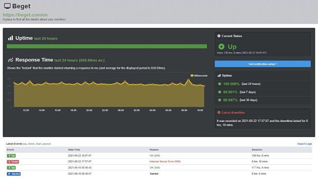Image resolution: width=318 pixels, height=178 pixels.
Task: Toggle the Milliseconds legend swatch
Action: click(192, 76)
